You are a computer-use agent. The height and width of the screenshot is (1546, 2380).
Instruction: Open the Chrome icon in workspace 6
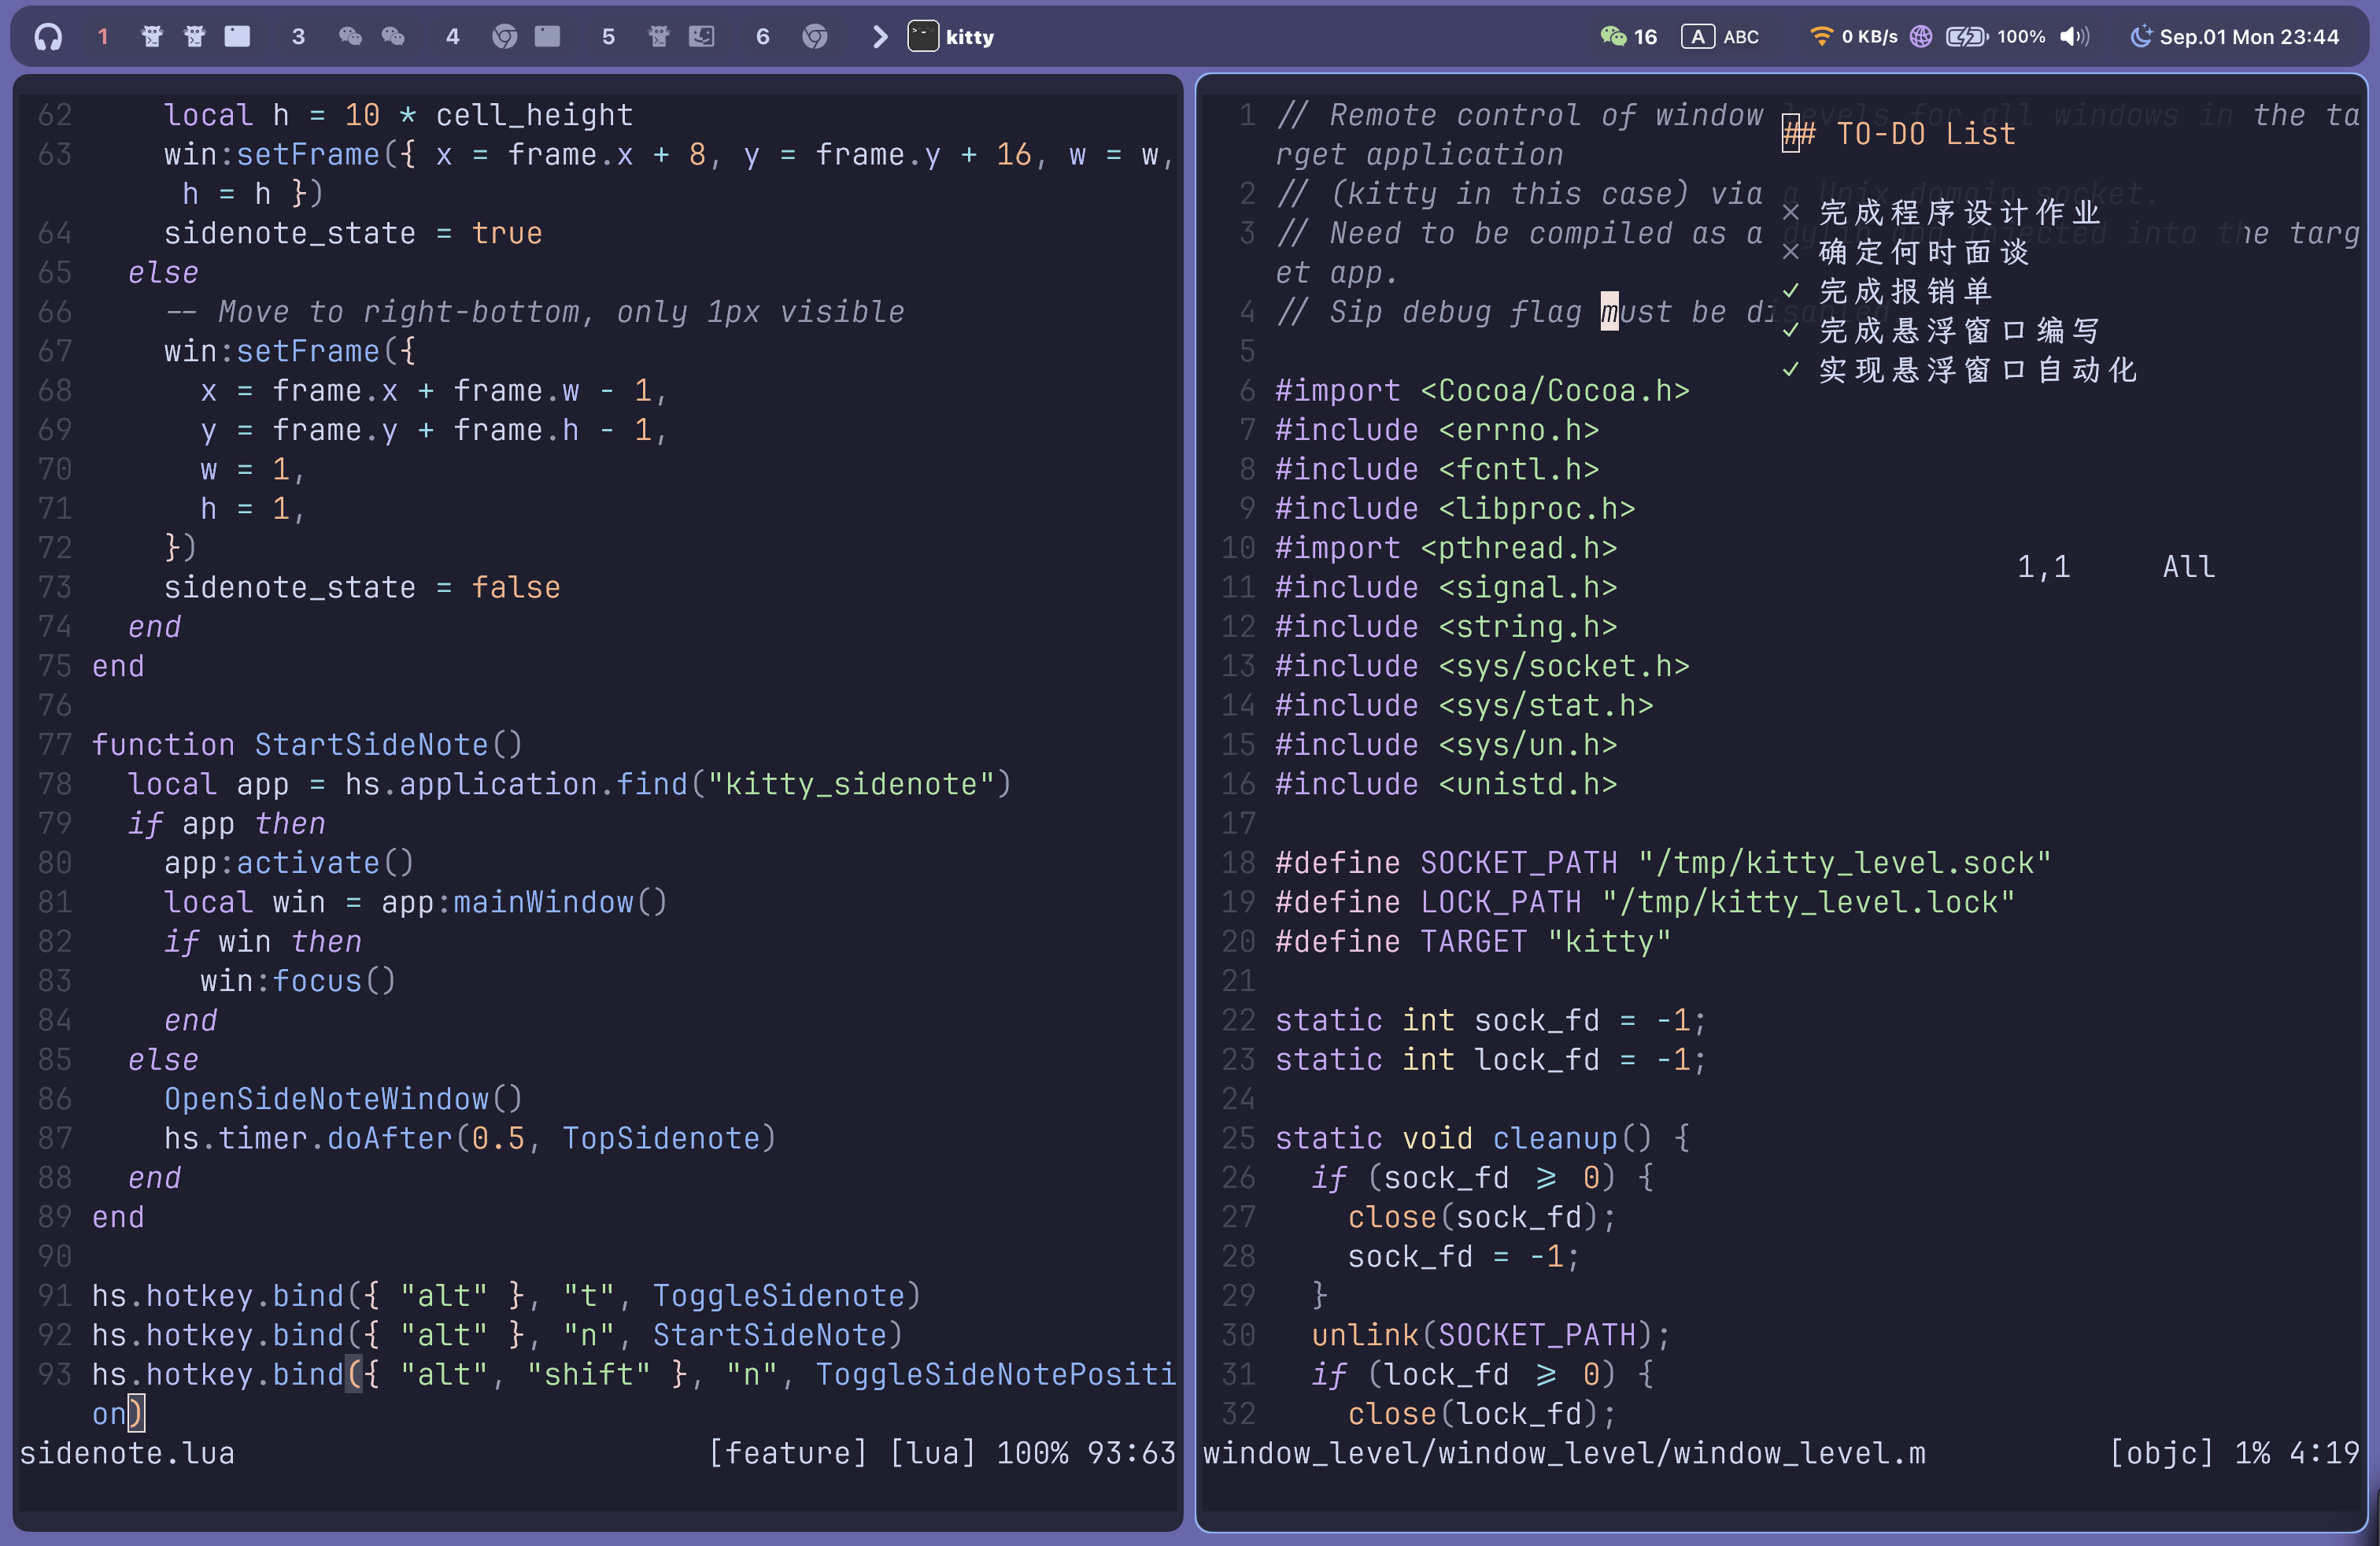tap(815, 37)
